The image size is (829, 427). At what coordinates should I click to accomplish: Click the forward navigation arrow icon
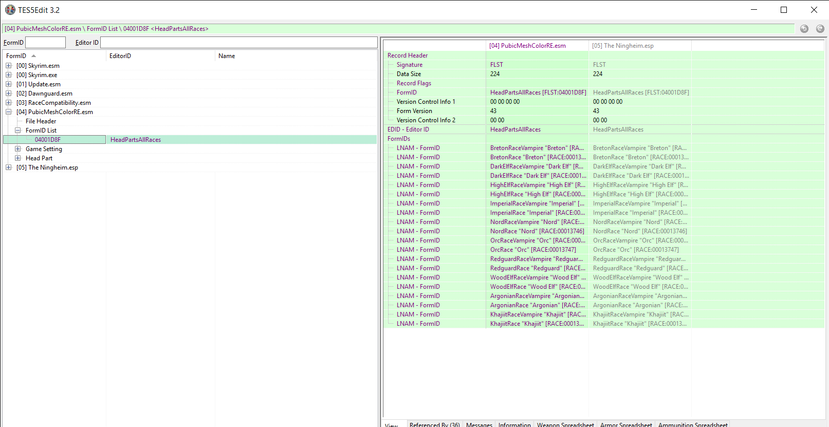click(820, 29)
